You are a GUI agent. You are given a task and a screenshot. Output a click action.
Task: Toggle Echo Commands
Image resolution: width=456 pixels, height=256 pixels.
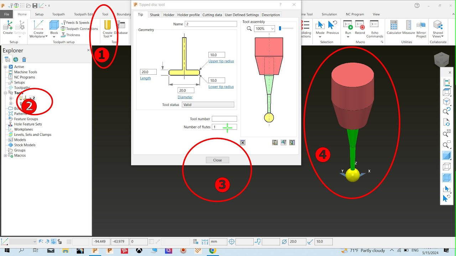click(374, 29)
